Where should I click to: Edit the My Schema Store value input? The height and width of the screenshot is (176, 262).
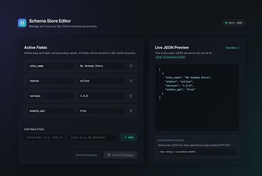tap(101, 66)
